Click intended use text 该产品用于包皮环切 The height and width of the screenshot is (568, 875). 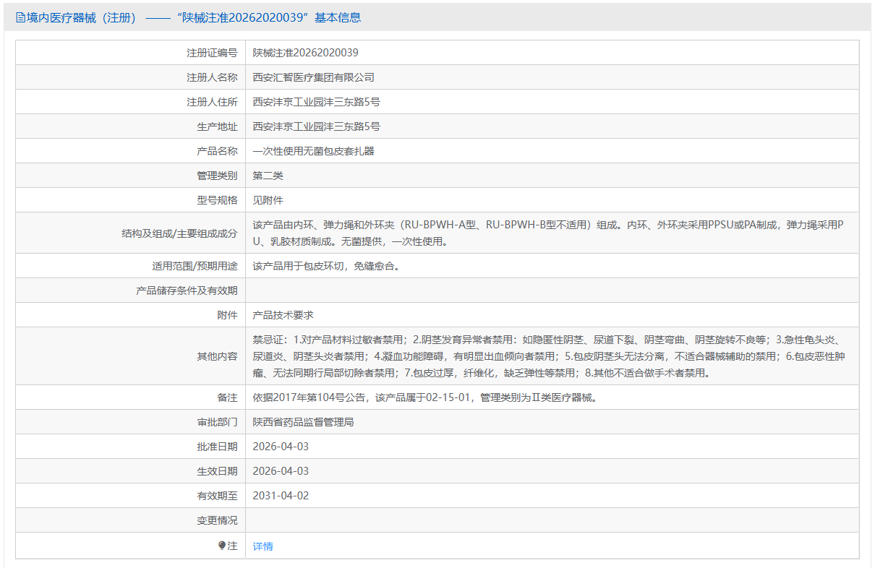(326, 266)
